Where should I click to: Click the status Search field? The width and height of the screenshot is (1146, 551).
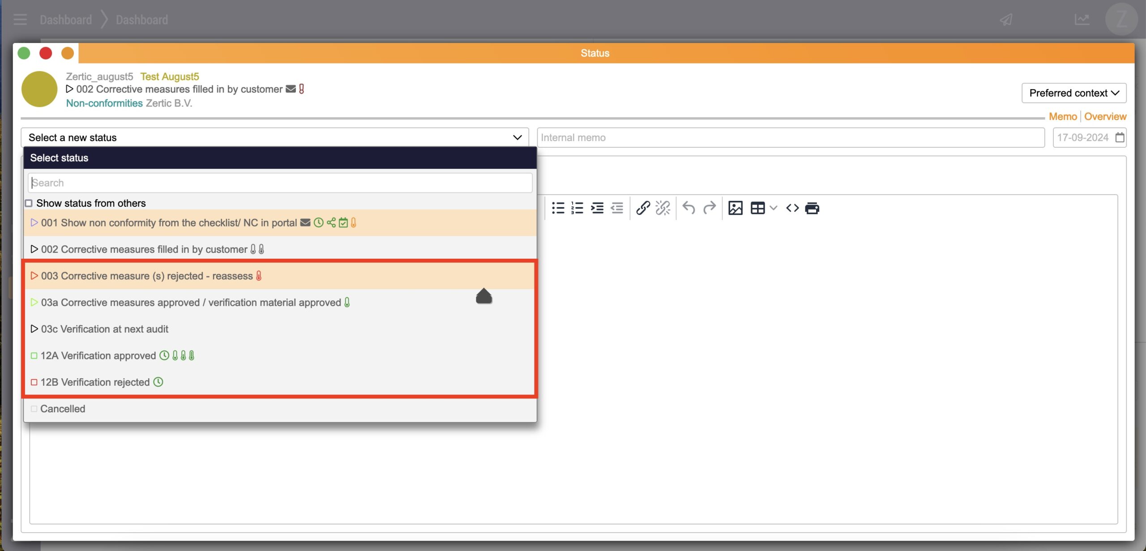280,183
